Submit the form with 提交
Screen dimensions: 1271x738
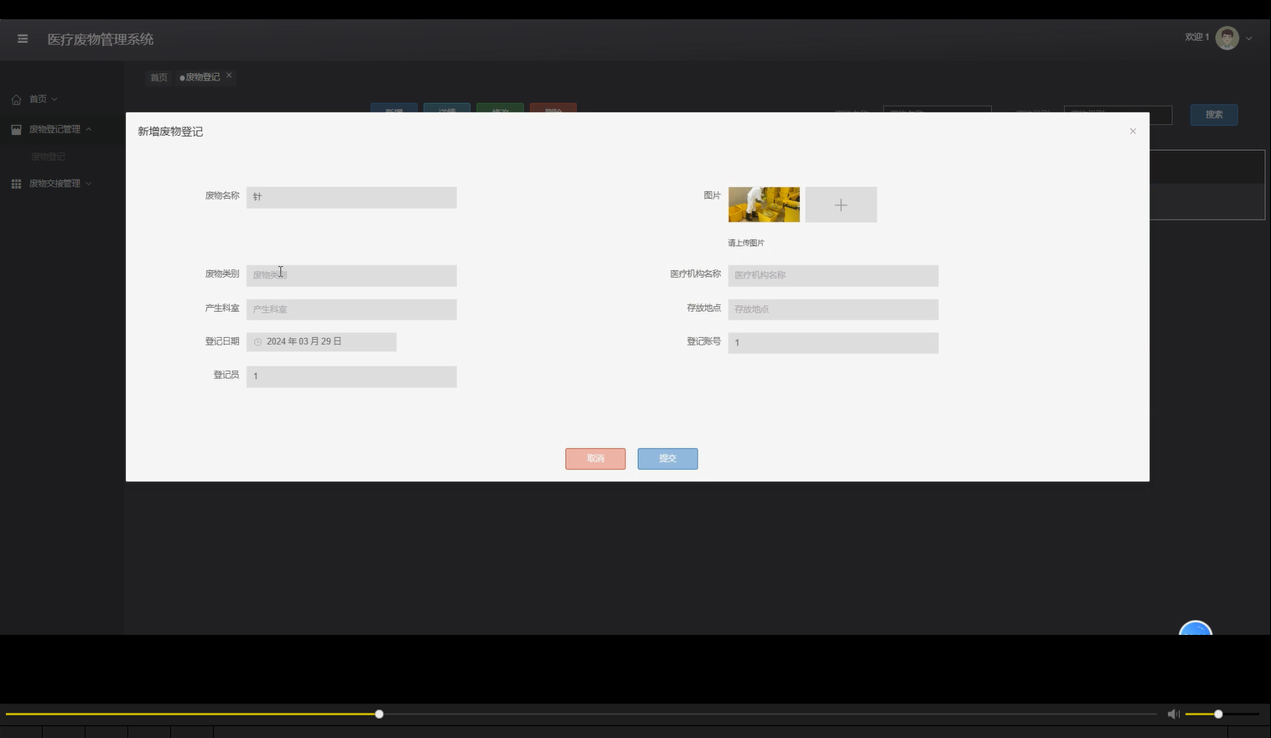coord(667,459)
